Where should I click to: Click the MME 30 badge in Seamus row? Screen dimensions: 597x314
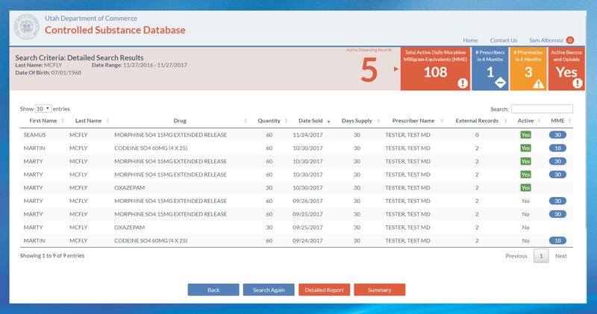(x=557, y=135)
